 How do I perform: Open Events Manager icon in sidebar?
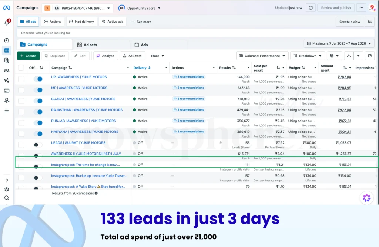7,100
